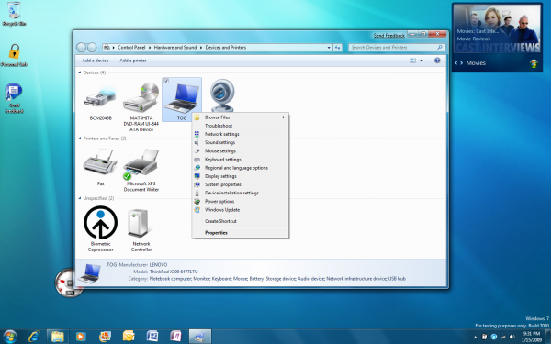
Task: Click the Media Center logo in gadget
Action: coord(534,63)
